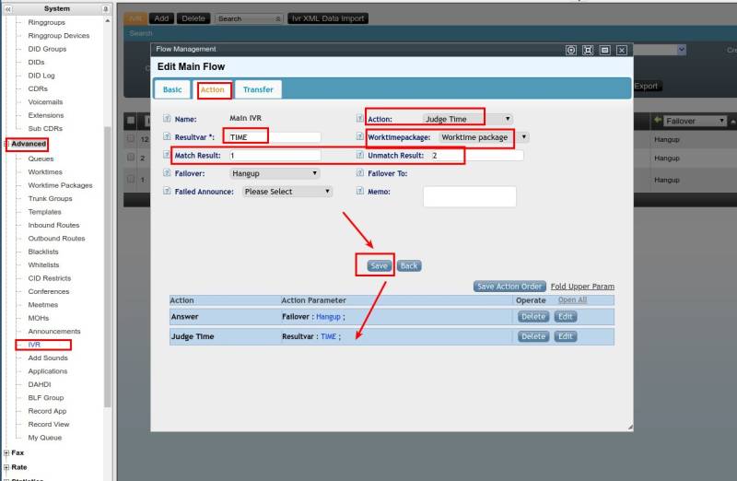Viewport: 737px width, 481px height.
Task: Click the dialog fullscreen expand icon
Action: (x=588, y=50)
